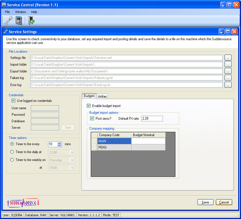241x219 pixels.
Task: Click the Suddensource logo
Action: pos(23,203)
